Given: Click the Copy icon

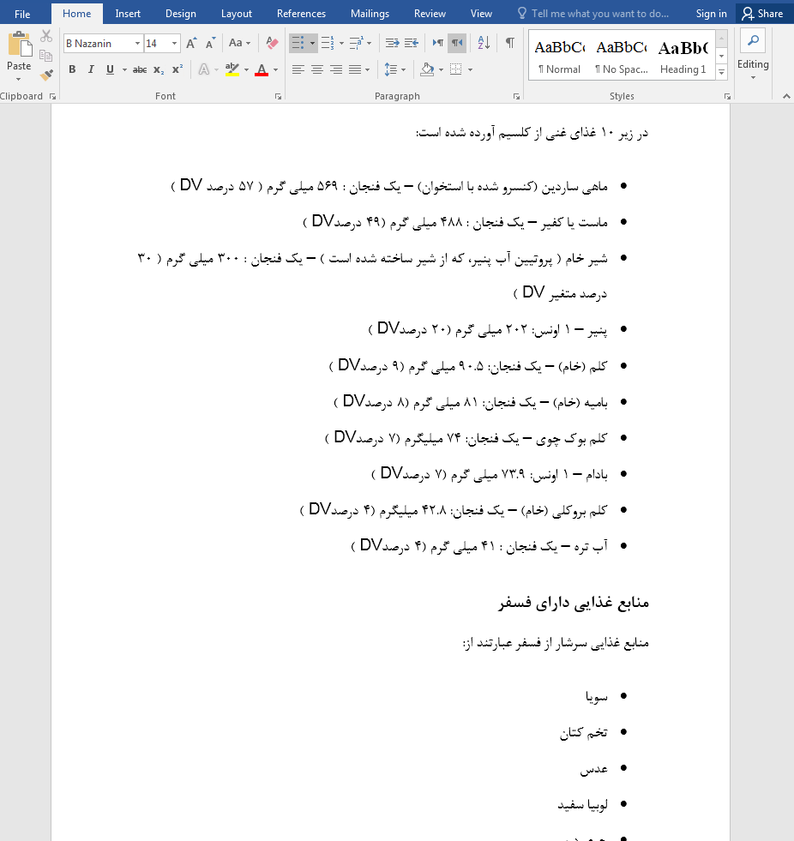Looking at the screenshot, I should [x=46, y=56].
